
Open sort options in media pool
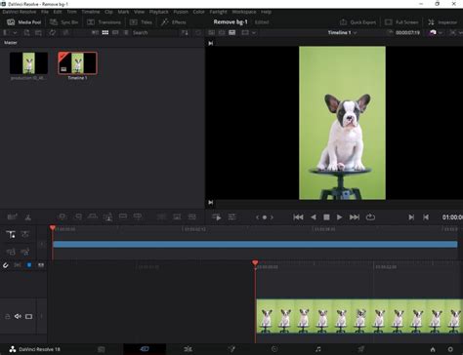(x=185, y=32)
